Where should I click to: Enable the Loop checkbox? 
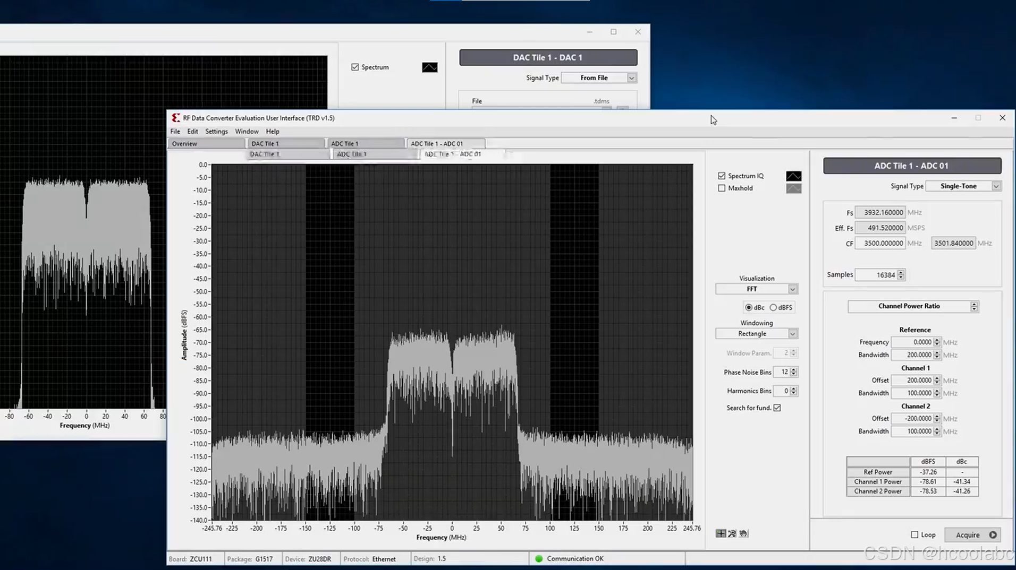[x=915, y=534]
